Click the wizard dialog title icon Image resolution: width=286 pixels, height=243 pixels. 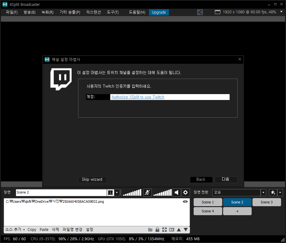coord(47,59)
